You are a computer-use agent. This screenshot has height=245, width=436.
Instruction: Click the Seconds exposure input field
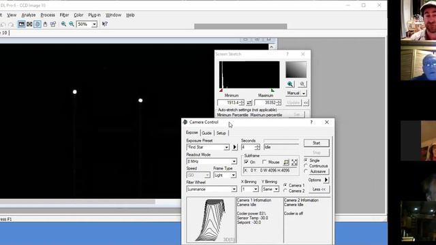point(248,147)
